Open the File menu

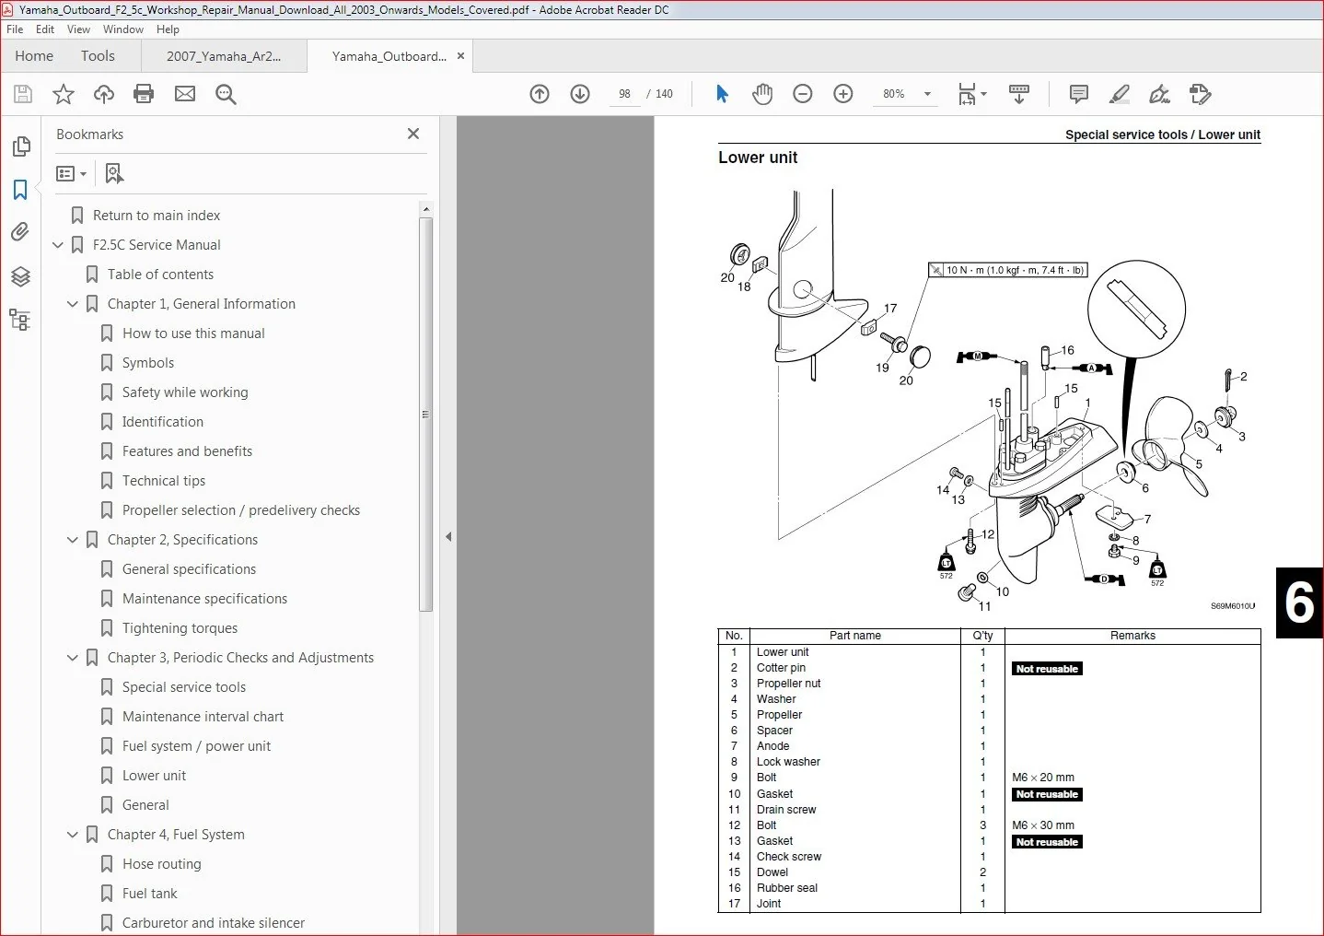pyautogui.click(x=15, y=29)
